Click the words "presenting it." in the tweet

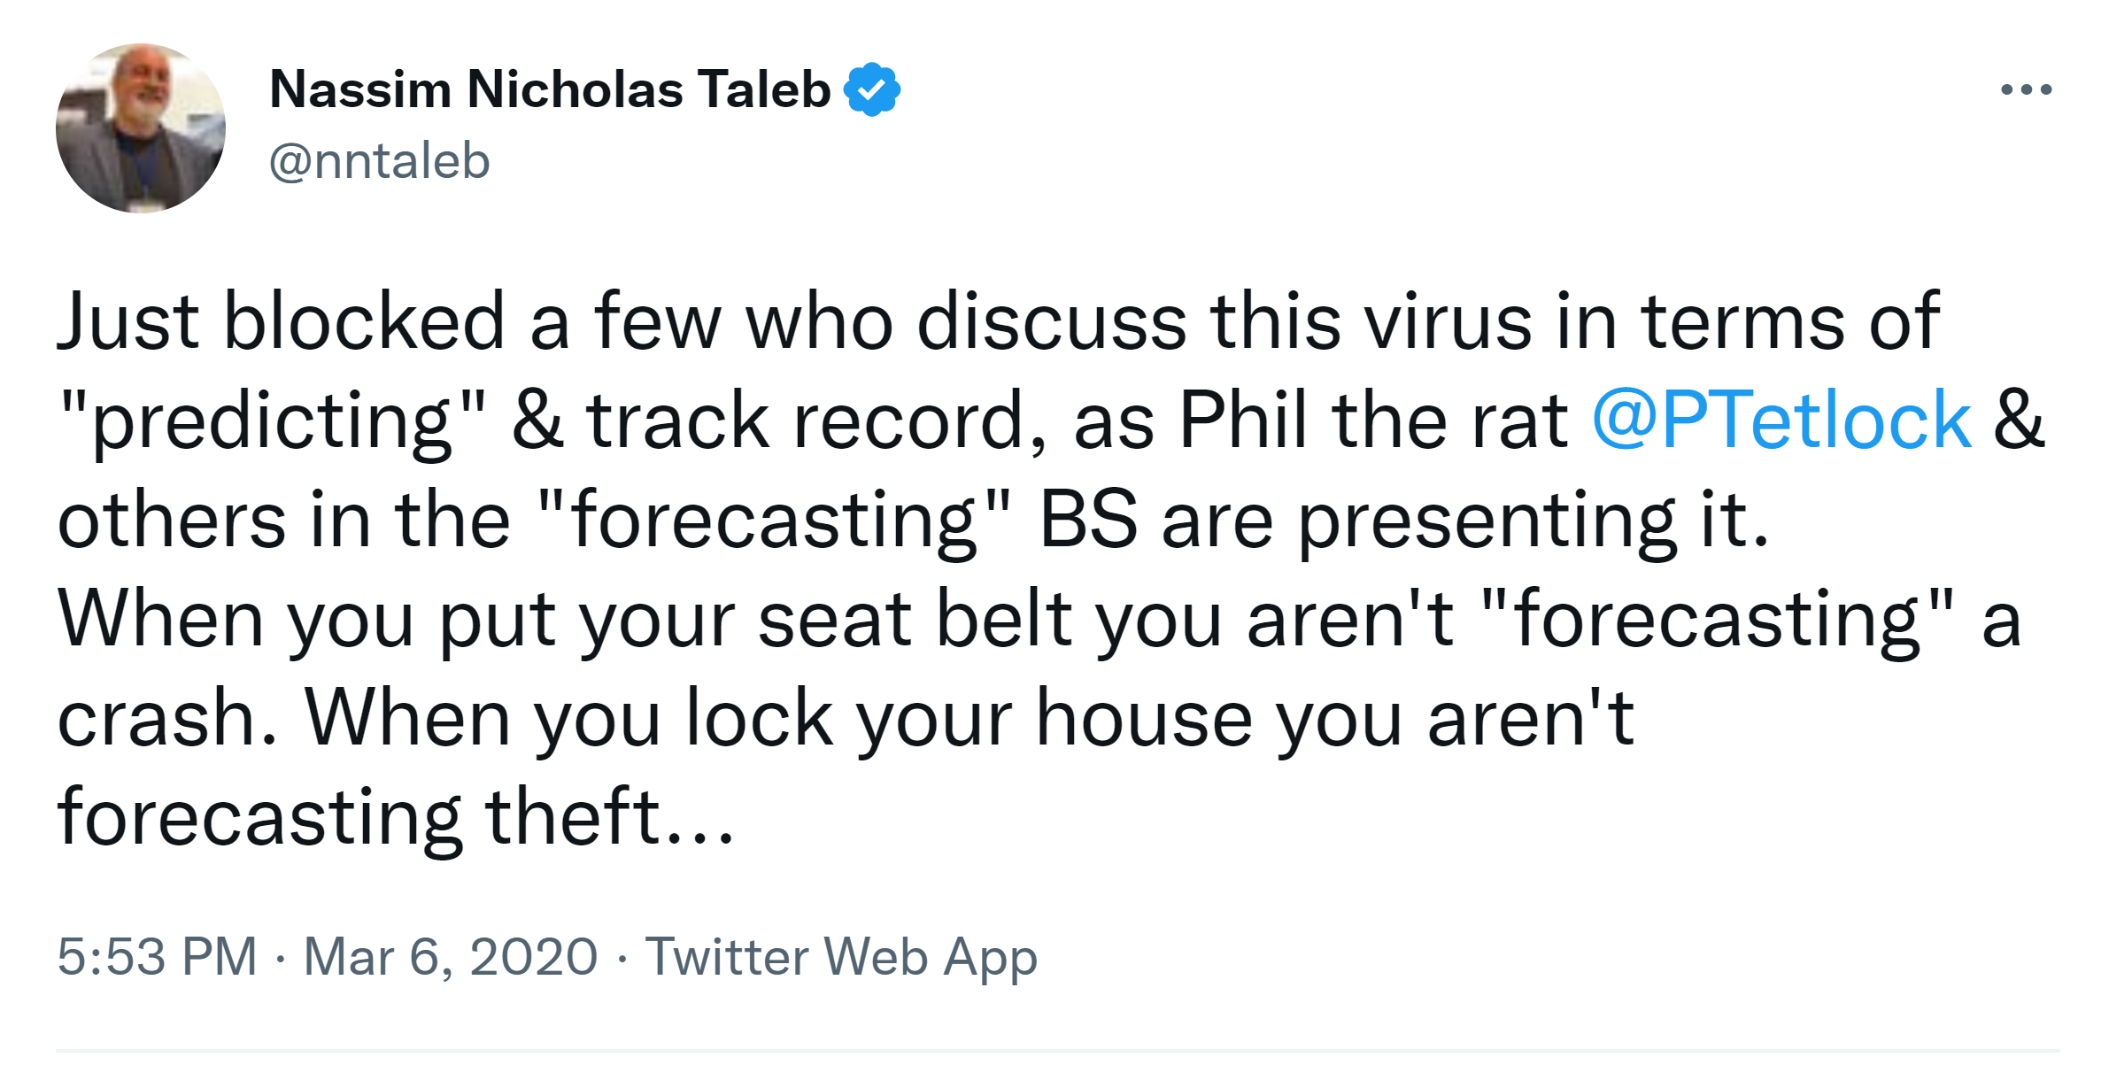coord(1533,521)
